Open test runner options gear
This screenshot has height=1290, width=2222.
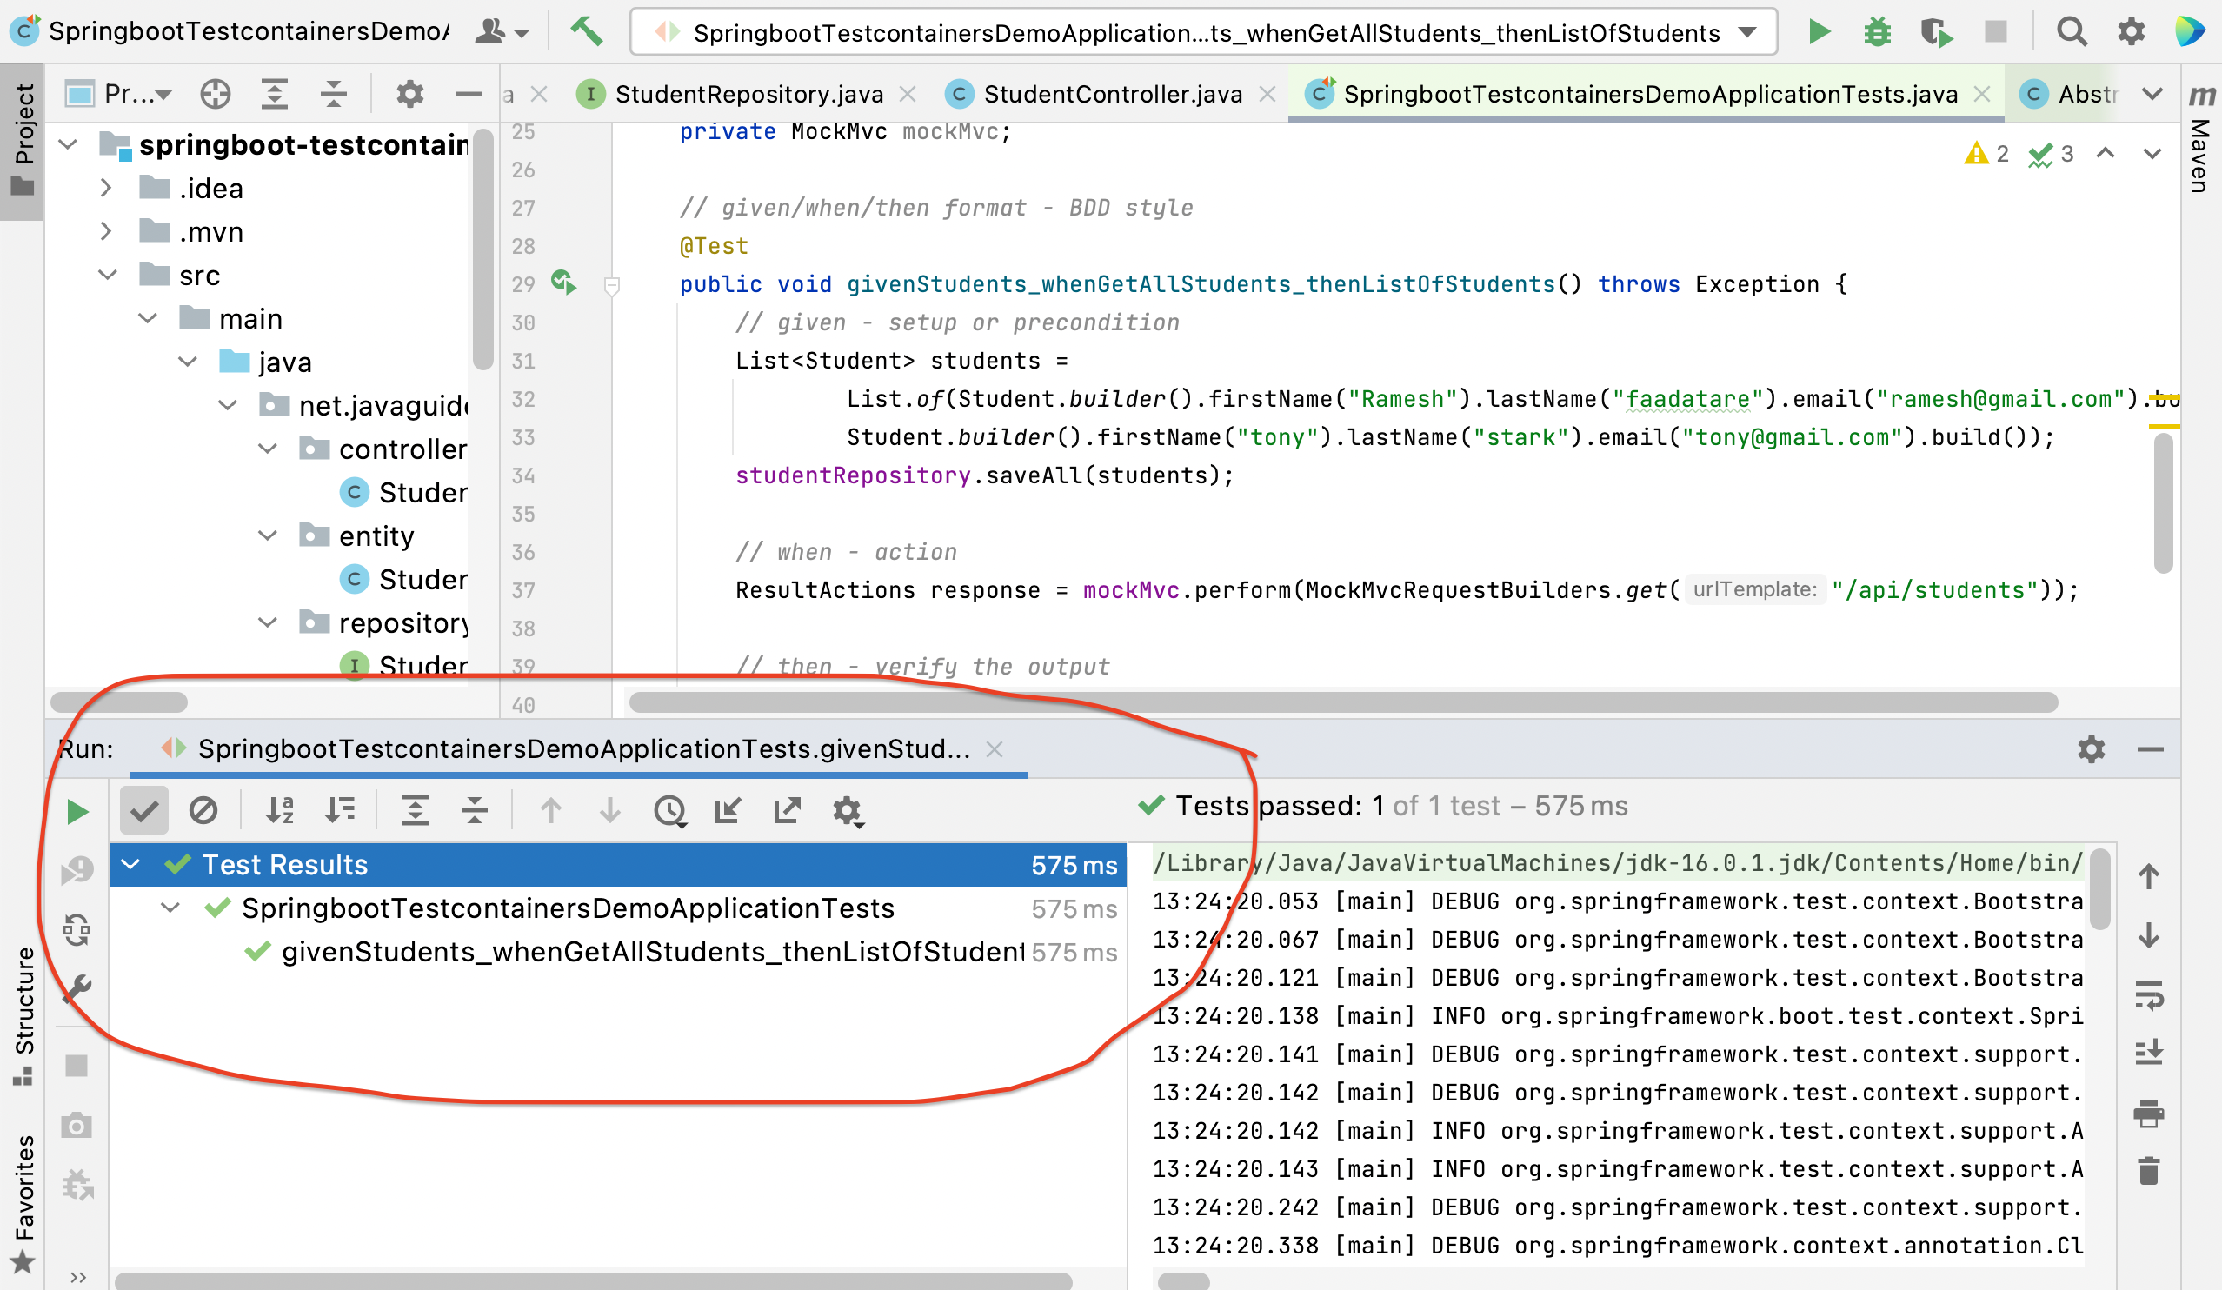pyautogui.click(x=848, y=810)
